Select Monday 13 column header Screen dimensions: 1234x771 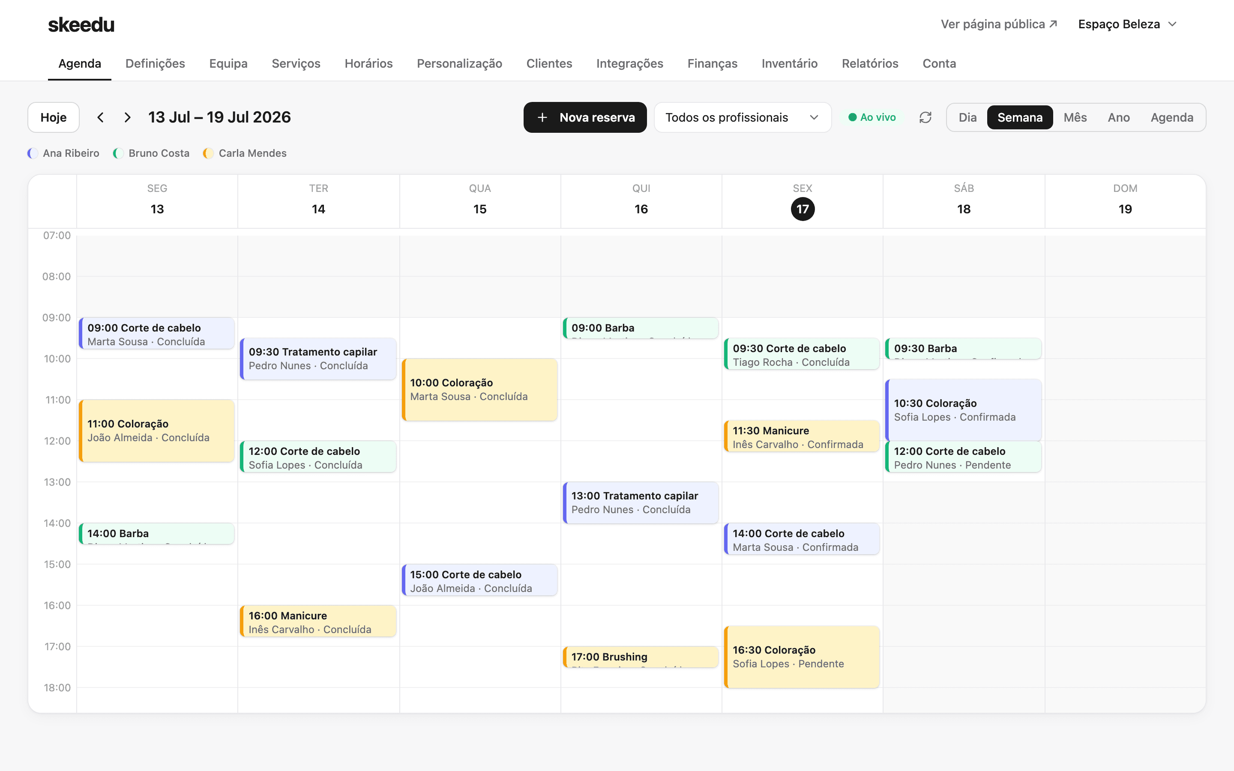click(157, 201)
